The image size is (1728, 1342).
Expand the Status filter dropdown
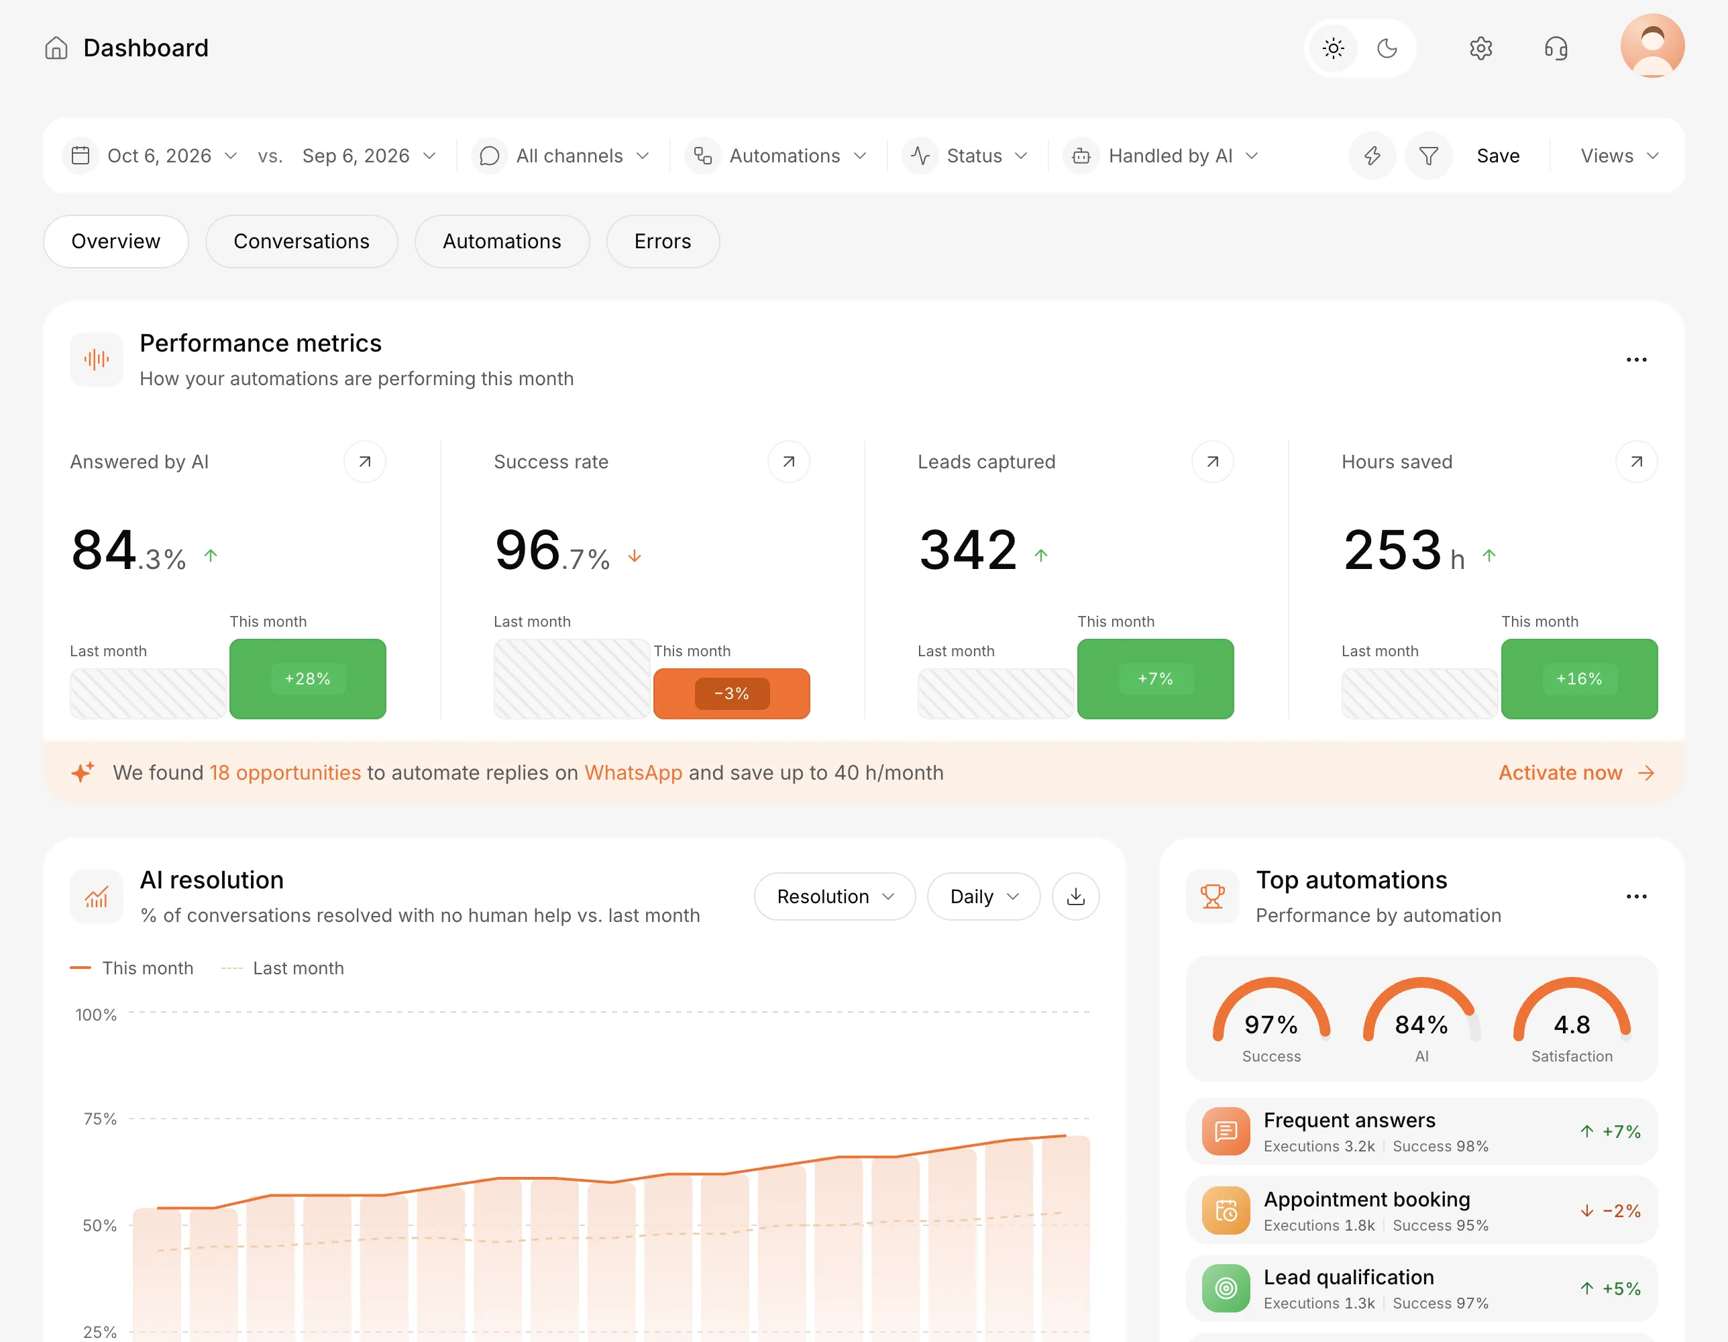967,156
